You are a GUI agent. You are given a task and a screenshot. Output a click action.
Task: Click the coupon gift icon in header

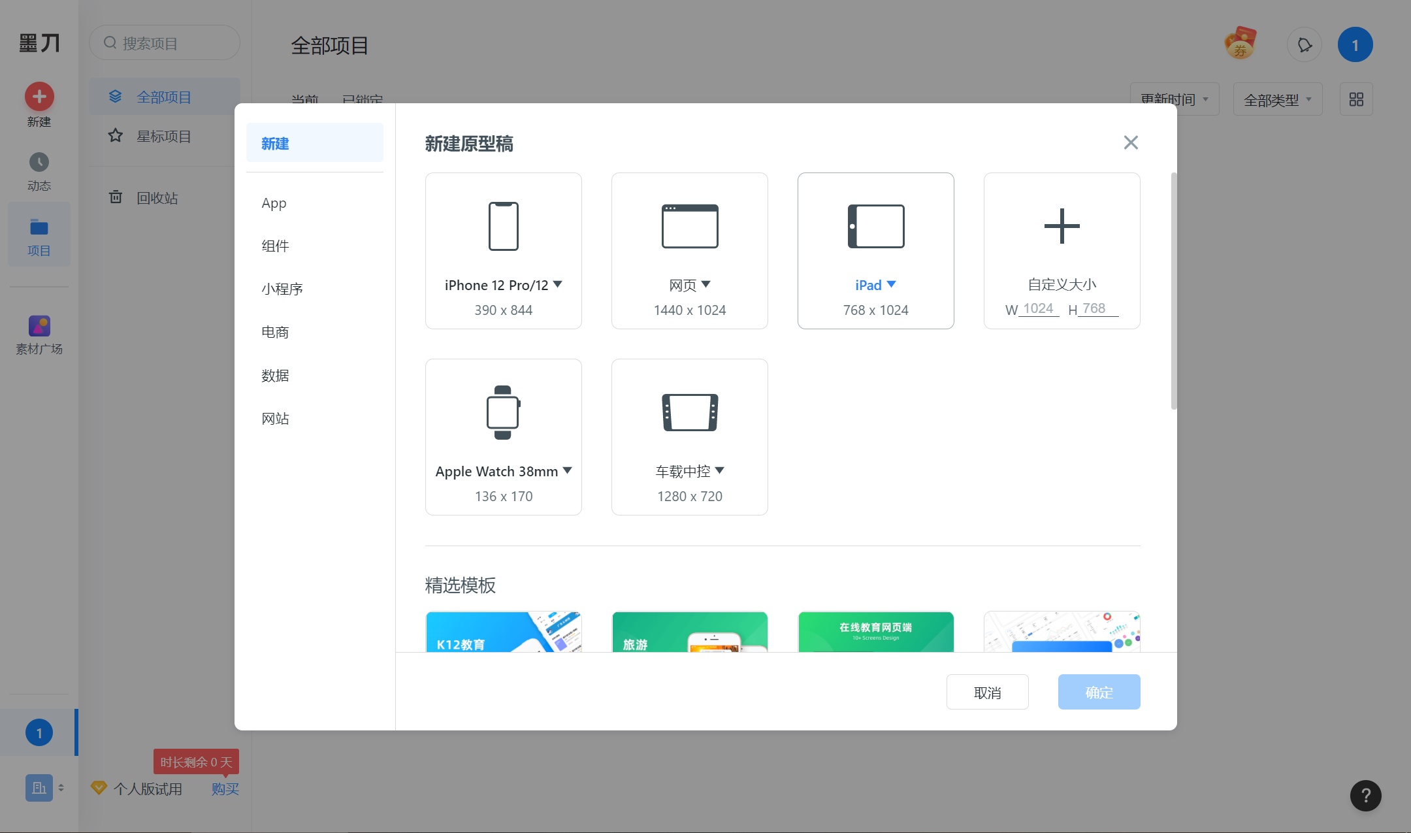(1240, 44)
